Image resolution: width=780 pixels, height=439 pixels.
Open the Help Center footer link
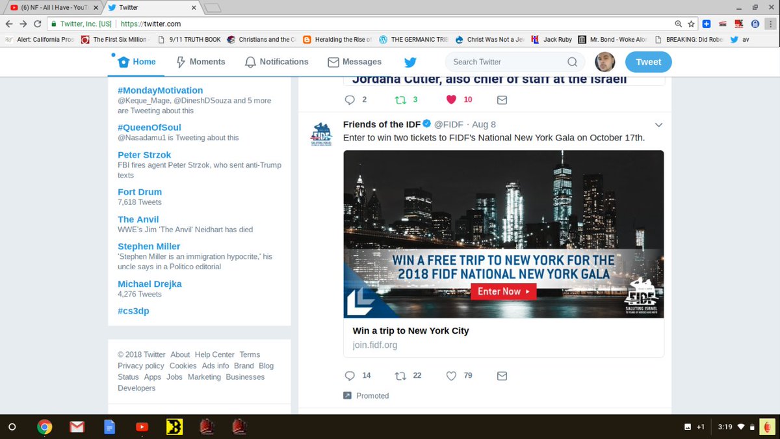click(214, 354)
